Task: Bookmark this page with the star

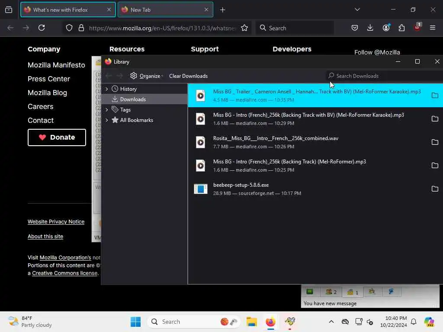Action: [x=244, y=28]
